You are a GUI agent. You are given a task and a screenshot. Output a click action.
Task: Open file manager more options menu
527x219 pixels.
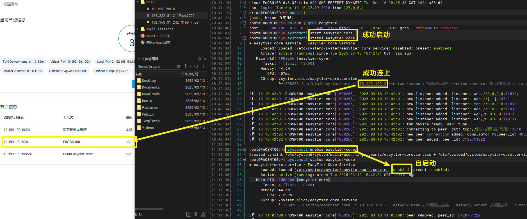coord(203,66)
